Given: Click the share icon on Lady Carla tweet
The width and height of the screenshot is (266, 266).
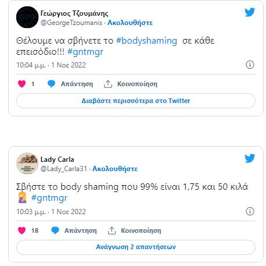Looking at the screenshot, I should click(x=112, y=230).
